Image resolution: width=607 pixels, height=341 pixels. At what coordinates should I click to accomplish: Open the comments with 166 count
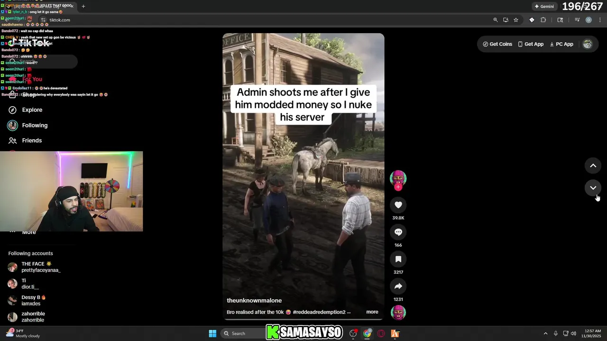pos(398,232)
